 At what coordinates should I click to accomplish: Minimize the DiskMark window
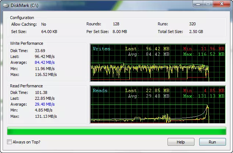click(x=198, y=4)
